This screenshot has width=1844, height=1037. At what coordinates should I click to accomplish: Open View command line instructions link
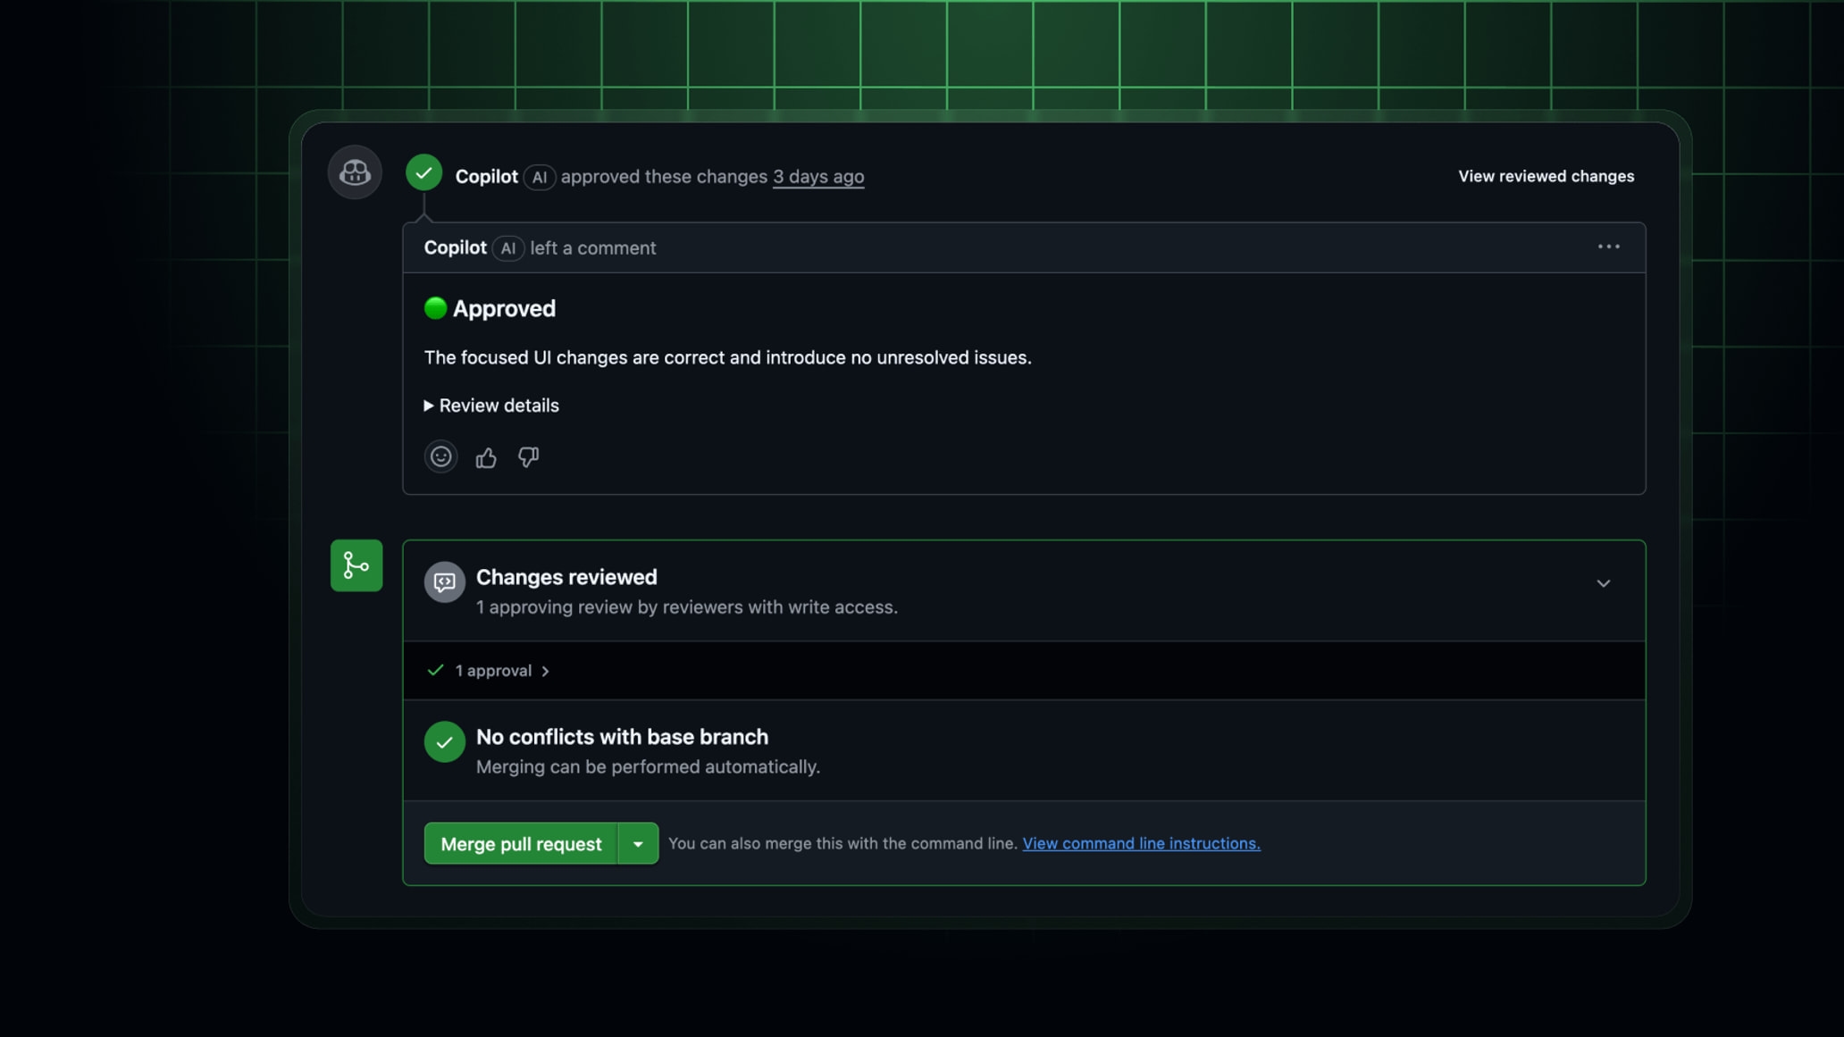(1141, 843)
